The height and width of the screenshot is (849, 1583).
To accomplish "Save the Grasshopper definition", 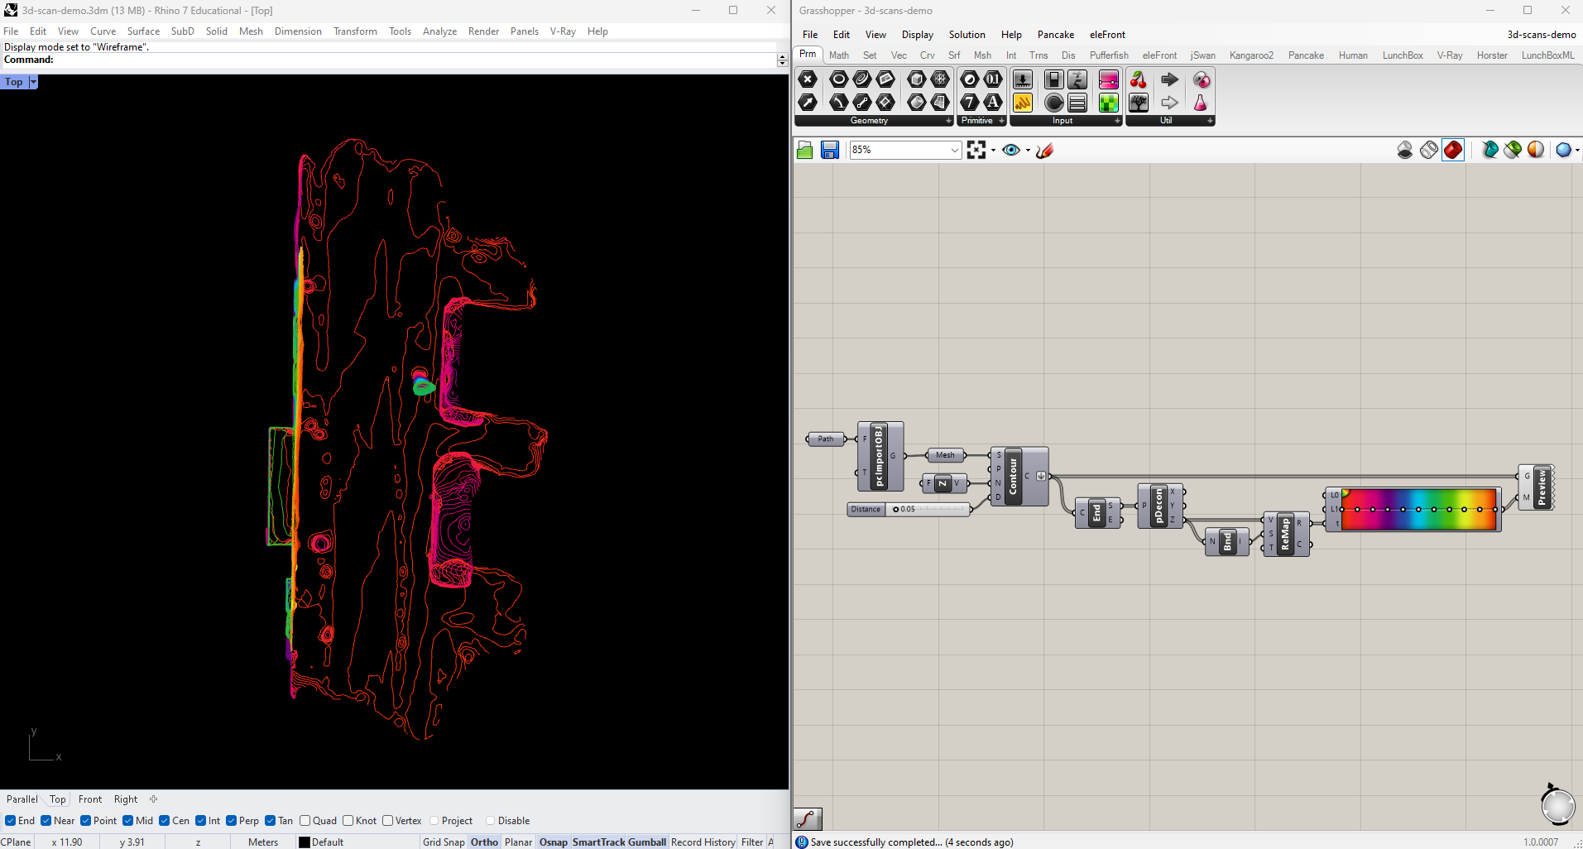I will click(x=829, y=150).
